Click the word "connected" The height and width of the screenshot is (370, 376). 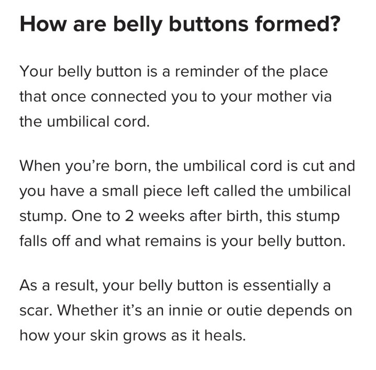coord(128,97)
